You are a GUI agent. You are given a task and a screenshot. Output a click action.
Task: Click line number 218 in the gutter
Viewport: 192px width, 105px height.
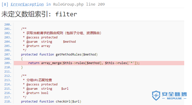click(x=8, y=102)
